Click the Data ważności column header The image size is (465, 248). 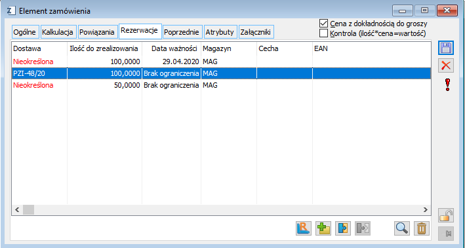[x=172, y=48]
